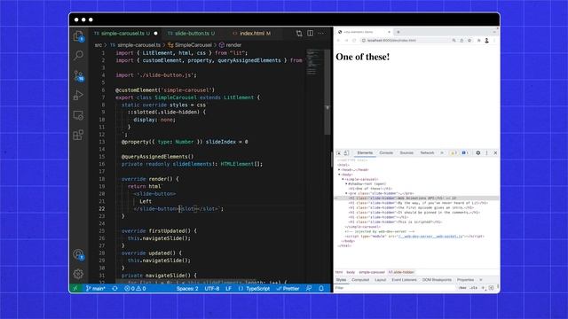This screenshot has width=568, height=319.
Task: Click the Split Editor Right icon
Action: click(x=310, y=34)
